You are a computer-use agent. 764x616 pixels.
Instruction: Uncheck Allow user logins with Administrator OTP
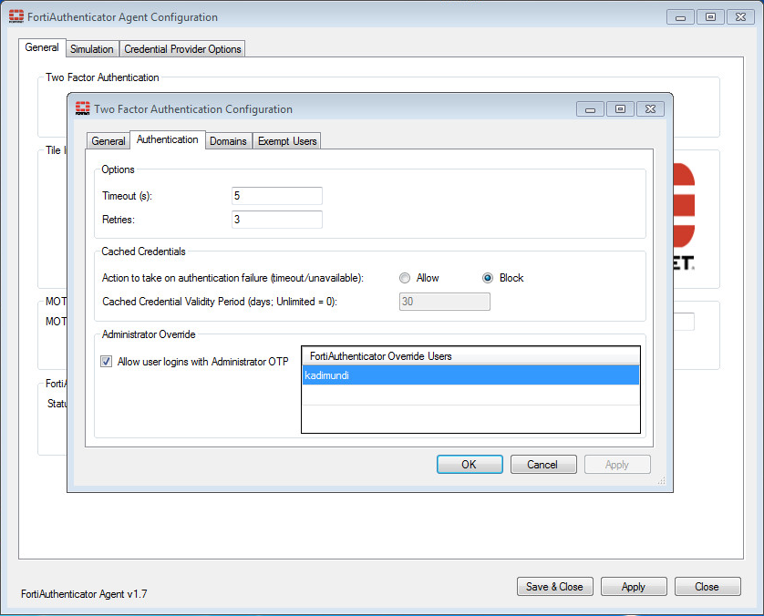106,361
